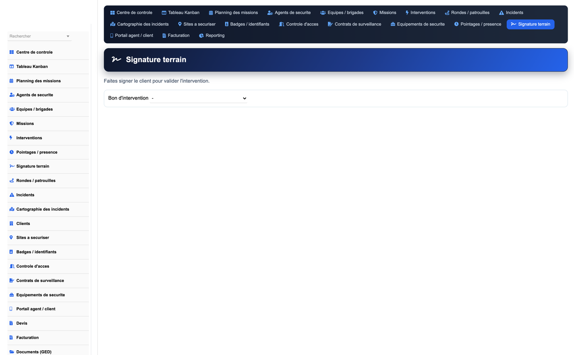Click the Sites a securiser pin icon in sidebar
574x355 pixels.
tap(11, 238)
